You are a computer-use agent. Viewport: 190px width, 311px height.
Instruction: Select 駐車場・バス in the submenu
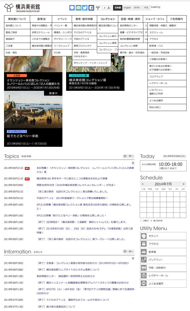click(x=167, y=46)
